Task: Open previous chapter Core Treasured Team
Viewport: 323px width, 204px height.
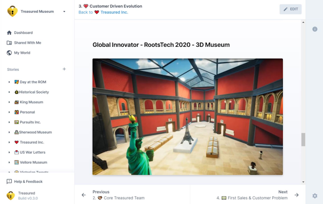Action: 119,198
